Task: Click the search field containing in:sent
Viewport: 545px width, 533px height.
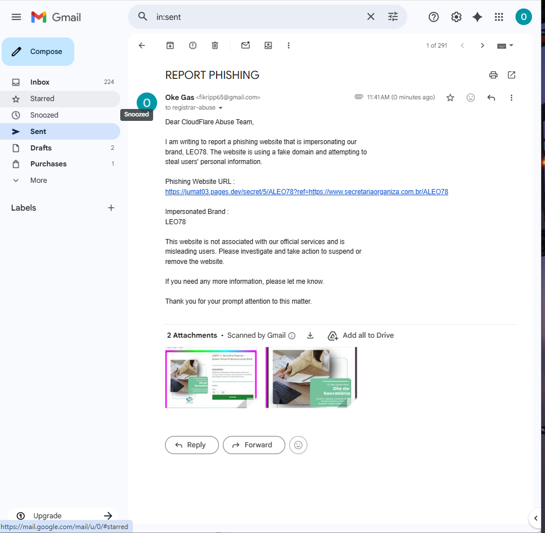Action: pos(257,17)
